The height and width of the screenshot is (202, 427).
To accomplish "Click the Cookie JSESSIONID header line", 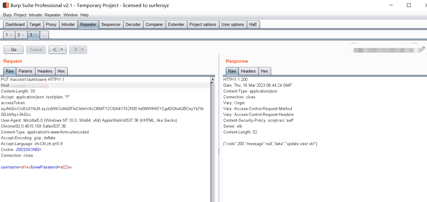I will point(21,149).
